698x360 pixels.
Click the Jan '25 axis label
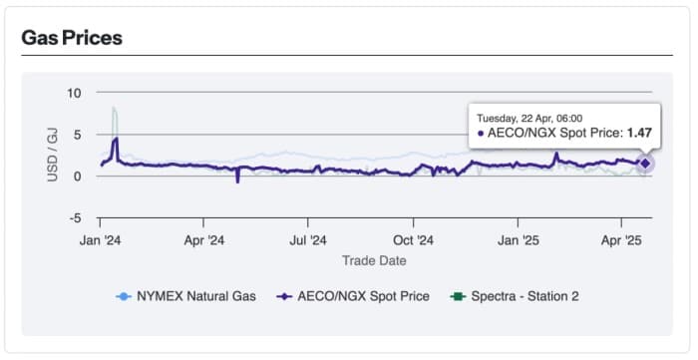point(519,240)
